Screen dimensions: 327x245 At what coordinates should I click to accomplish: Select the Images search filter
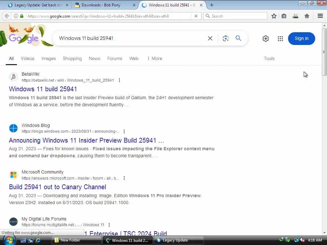tap(49, 59)
